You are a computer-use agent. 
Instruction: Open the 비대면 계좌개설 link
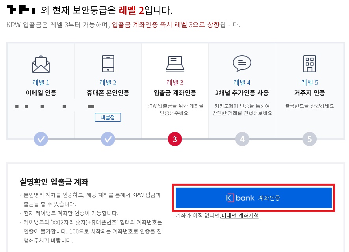coord(240,216)
